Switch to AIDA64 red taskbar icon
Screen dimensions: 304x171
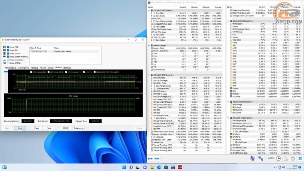pos(180,167)
